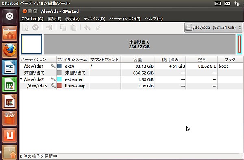
Task: Click the Apply all operations checkmark
Action: [x=98, y=28]
